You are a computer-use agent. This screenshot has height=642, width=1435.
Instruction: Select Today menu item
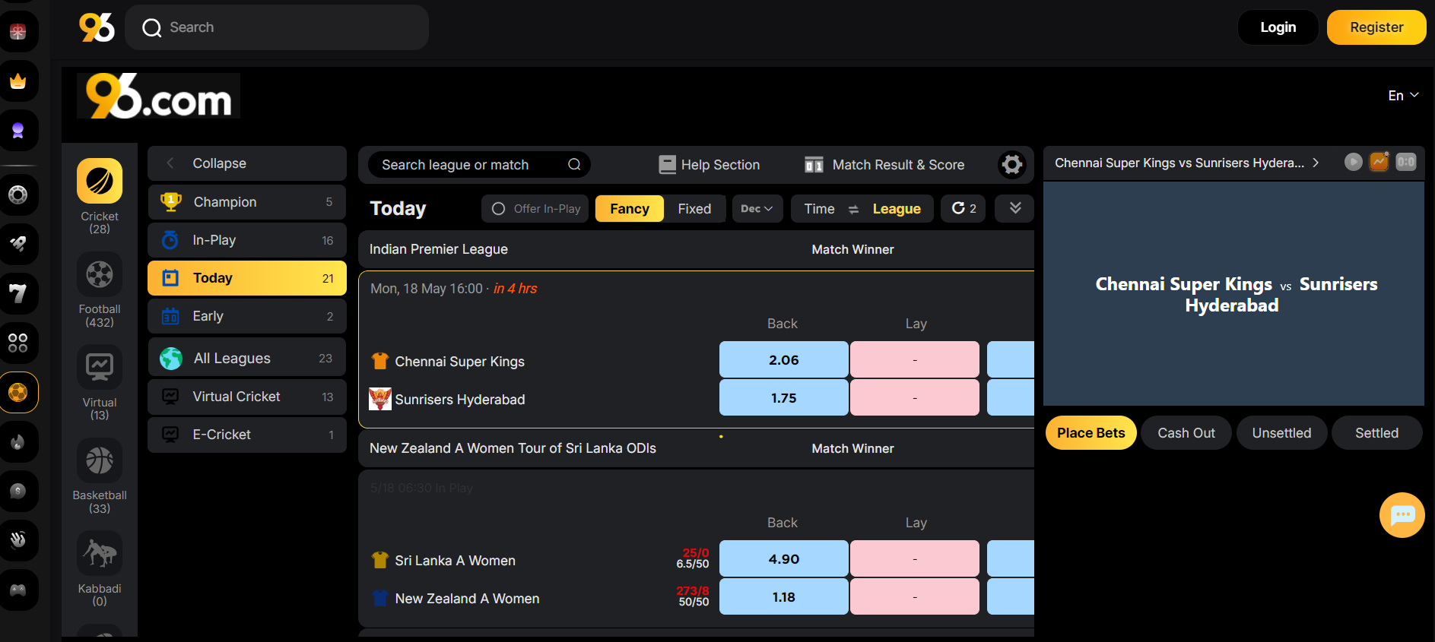(247, 278)
